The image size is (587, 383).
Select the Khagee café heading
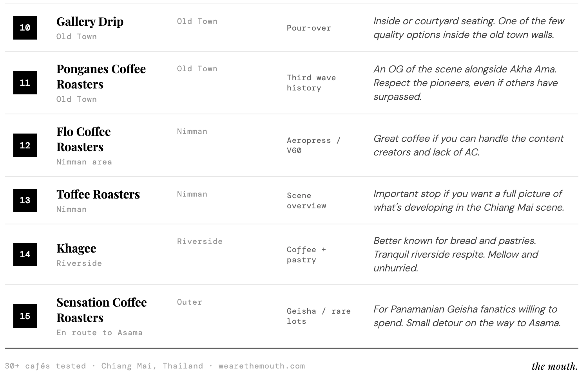pos(76,248)
